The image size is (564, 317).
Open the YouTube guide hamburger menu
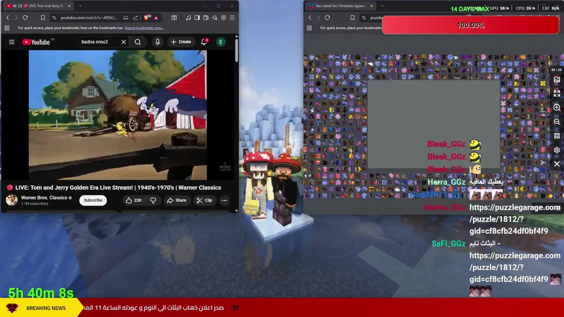[x=12, y=42]
